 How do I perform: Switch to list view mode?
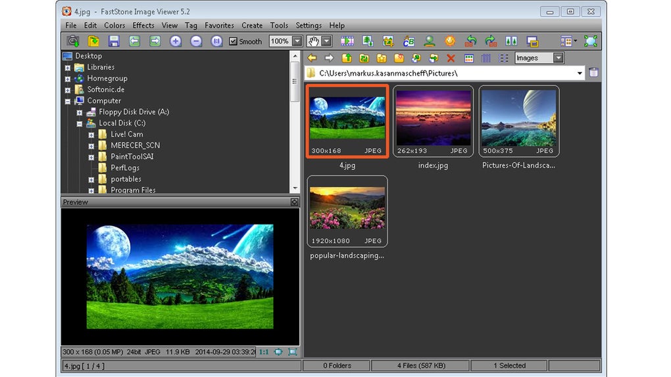coord(503,58)
